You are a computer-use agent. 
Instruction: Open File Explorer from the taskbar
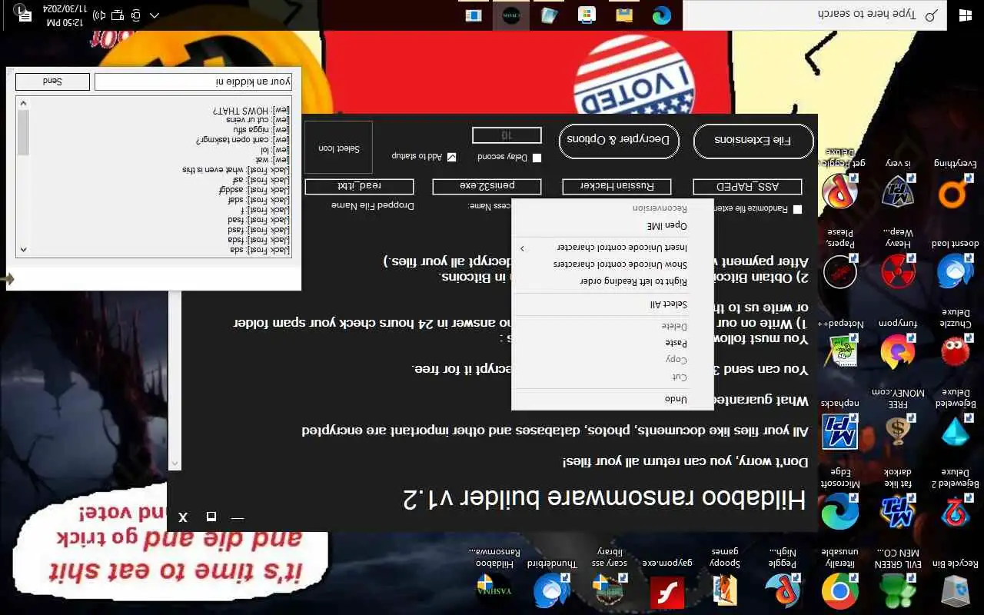[x=623, y=15]
